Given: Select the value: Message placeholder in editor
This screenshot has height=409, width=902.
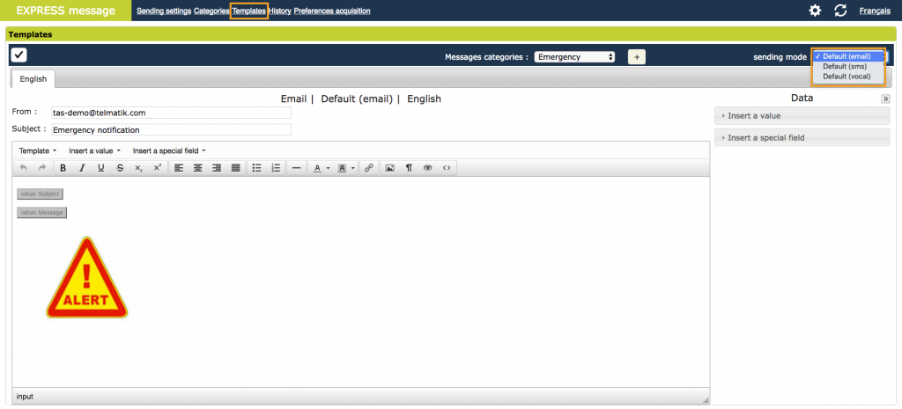Looking at the screenshot, I should (x=41, y=213).
